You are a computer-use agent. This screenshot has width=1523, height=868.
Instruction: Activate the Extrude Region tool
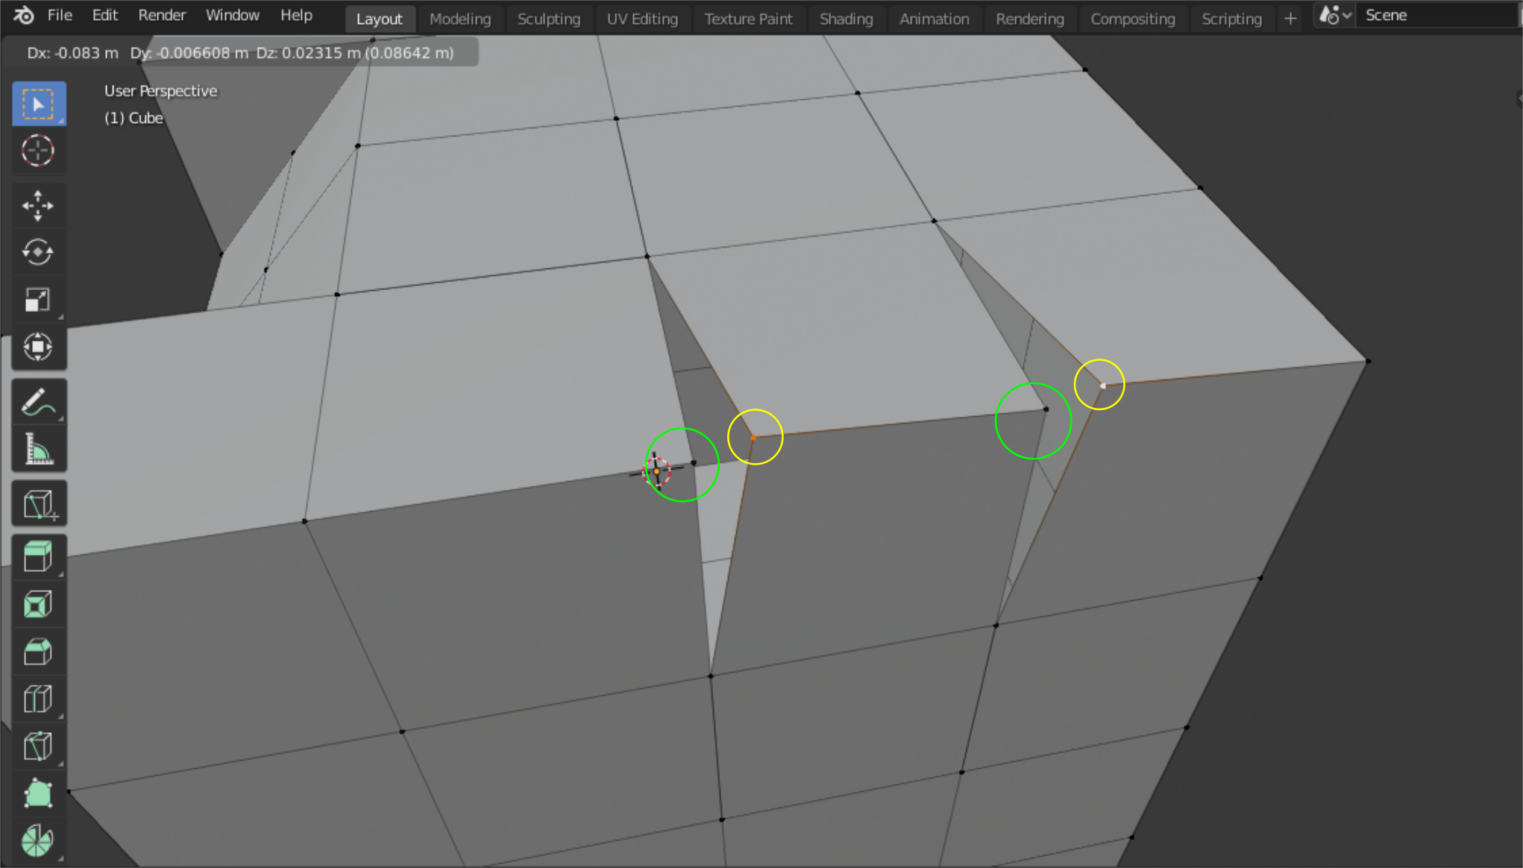[x=39, y=557]
